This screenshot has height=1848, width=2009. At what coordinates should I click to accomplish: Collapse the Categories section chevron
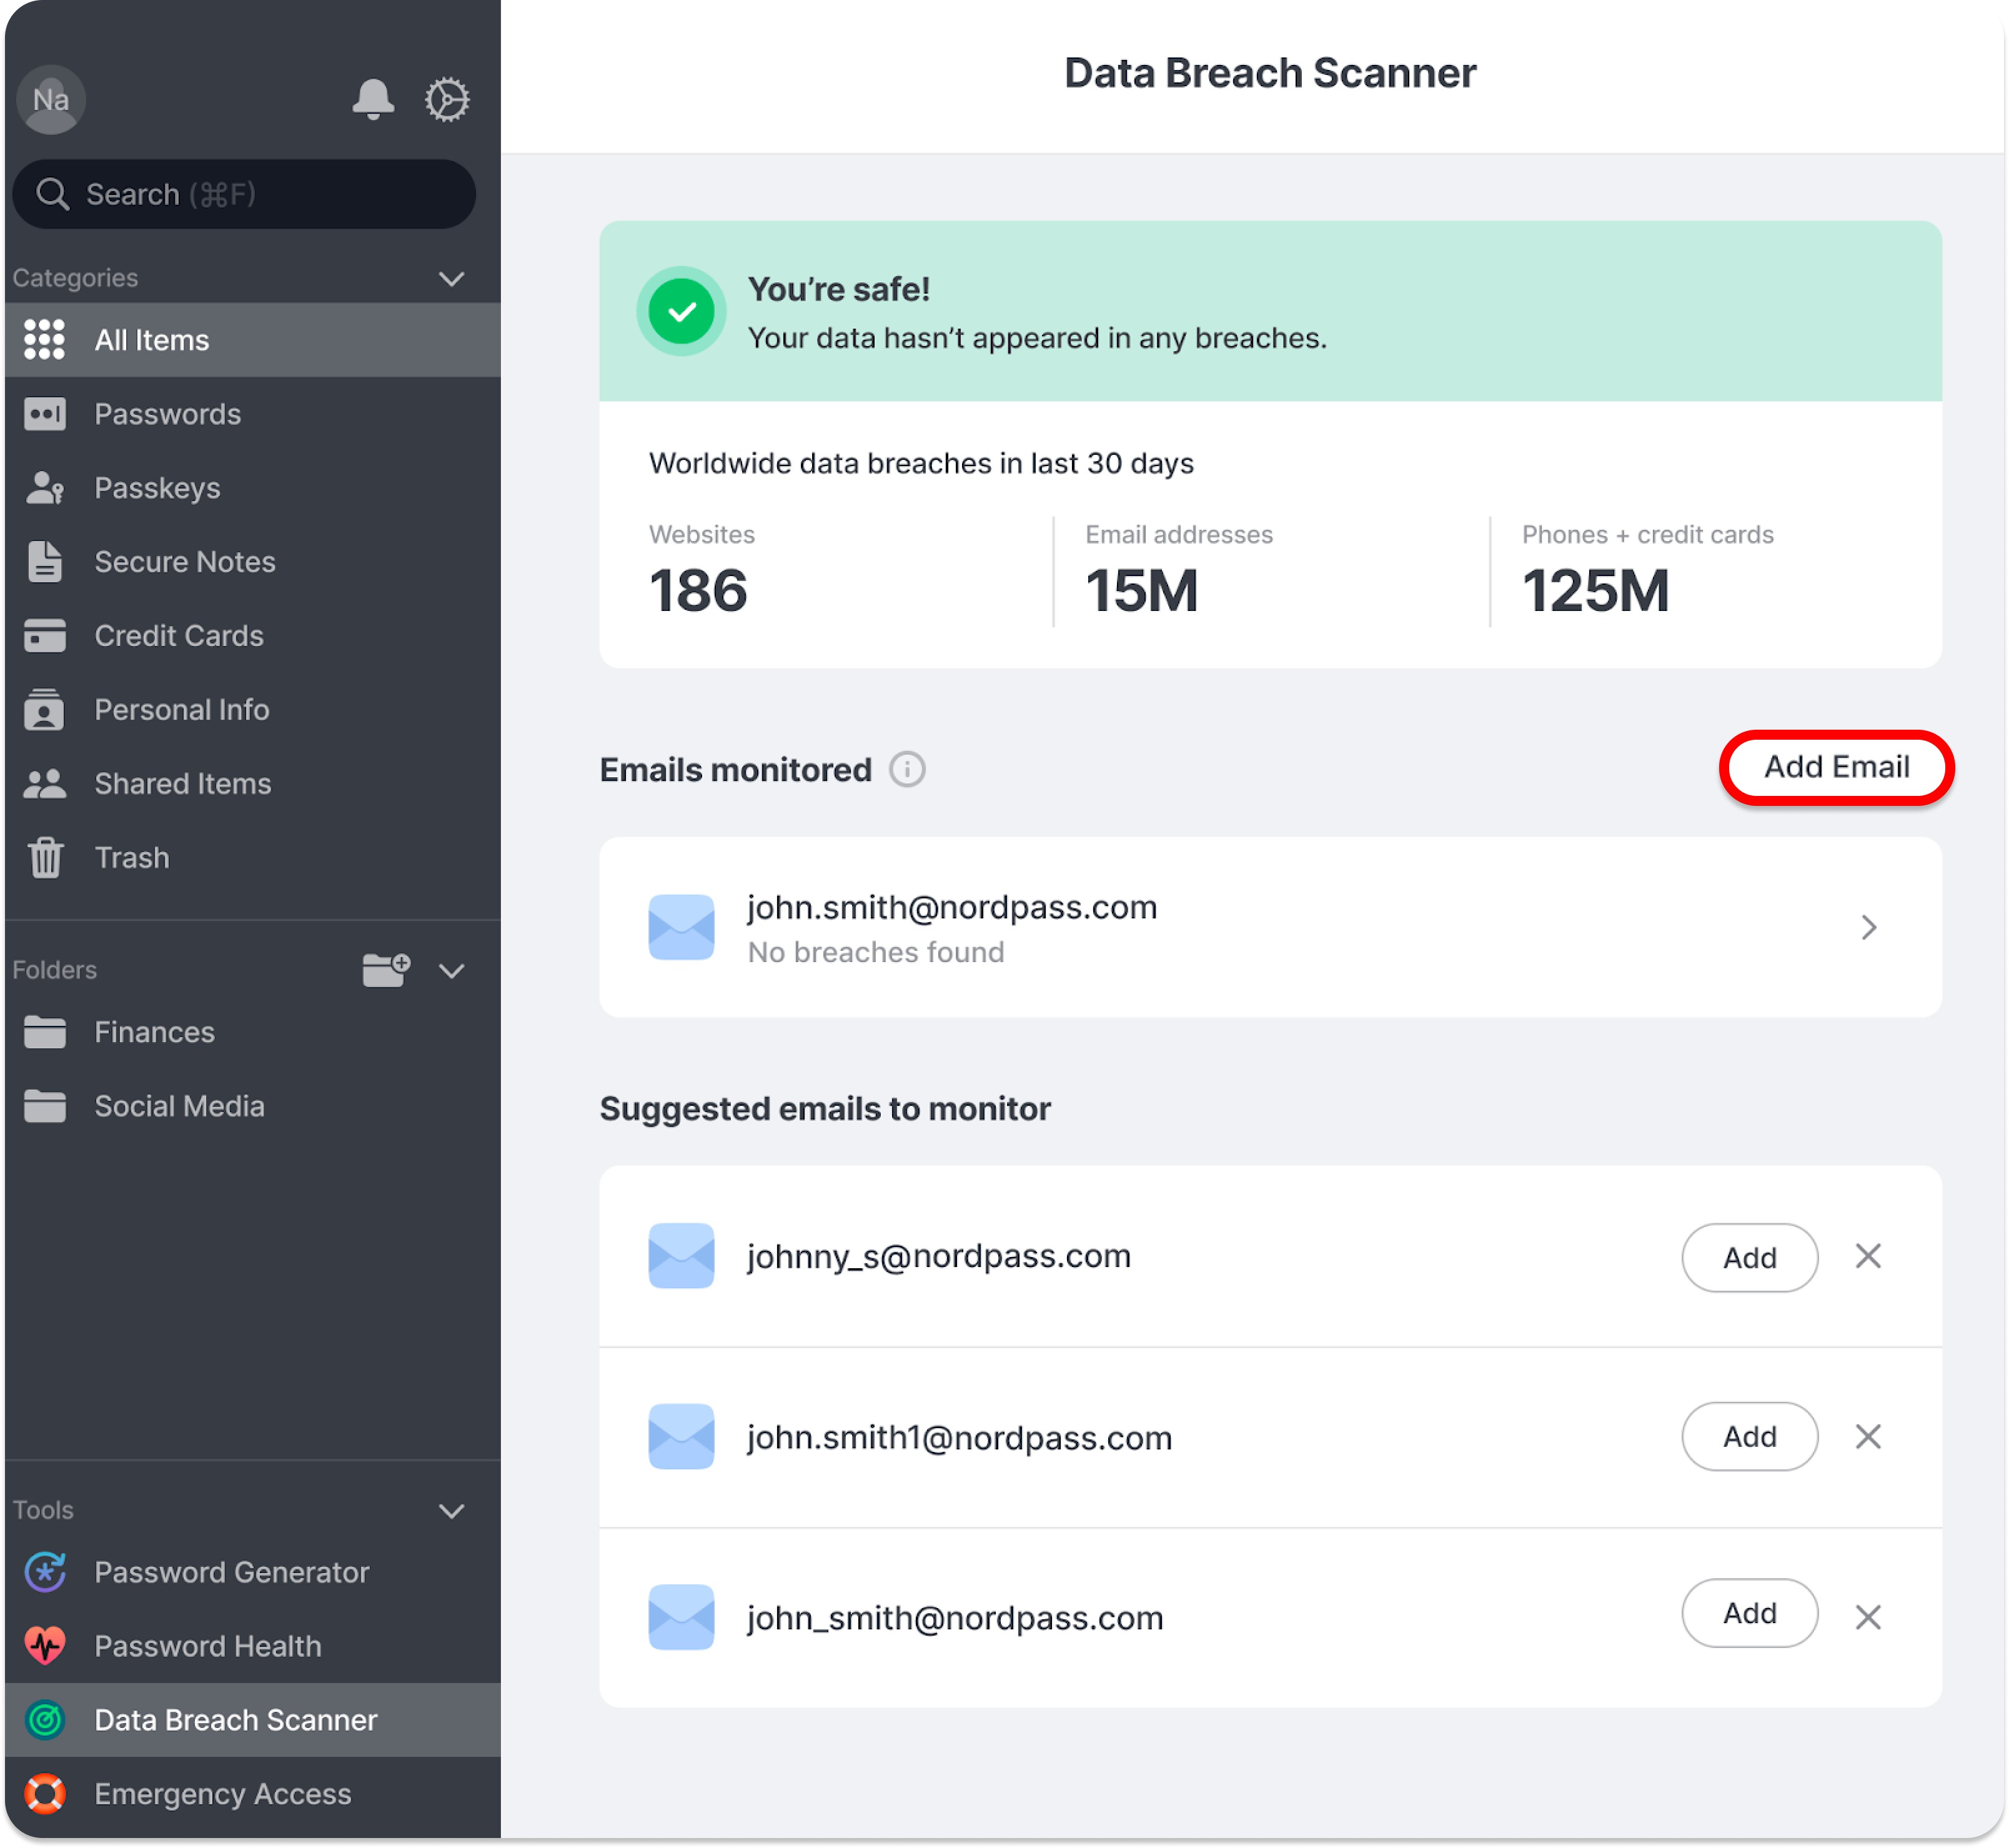452,278
